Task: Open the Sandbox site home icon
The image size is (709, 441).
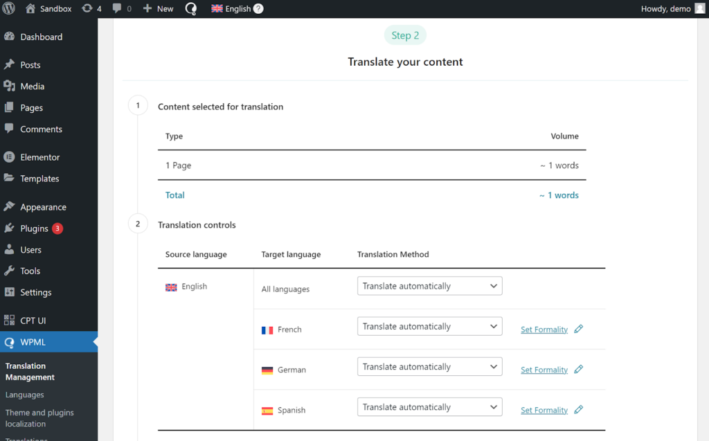Action: [x=30, y=8]
